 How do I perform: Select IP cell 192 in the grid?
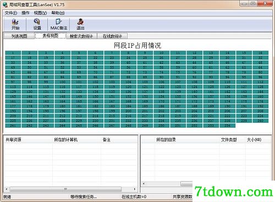click(260, 106)
